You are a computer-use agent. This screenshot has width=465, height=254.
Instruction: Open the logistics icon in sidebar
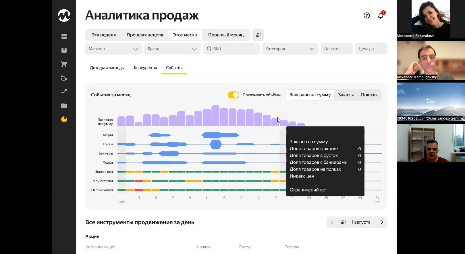(64, 78)
